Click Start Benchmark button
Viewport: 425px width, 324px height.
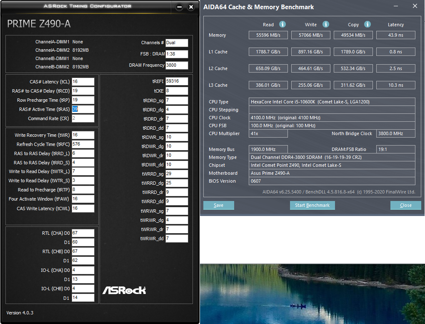pyautogui.click(x=312, y=206)
